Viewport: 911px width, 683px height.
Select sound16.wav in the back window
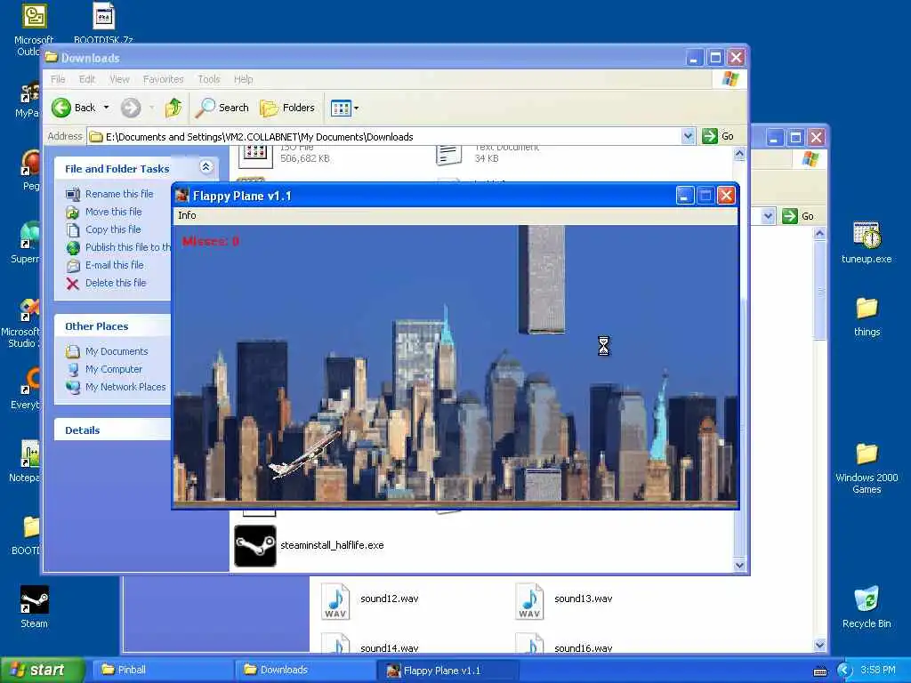[x=584, y=648]
